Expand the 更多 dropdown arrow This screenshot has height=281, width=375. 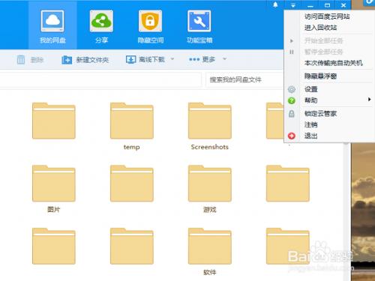point(224,59)
